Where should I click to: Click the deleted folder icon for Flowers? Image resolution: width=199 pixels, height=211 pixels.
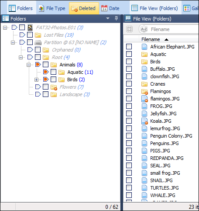(x=54, y=87)
